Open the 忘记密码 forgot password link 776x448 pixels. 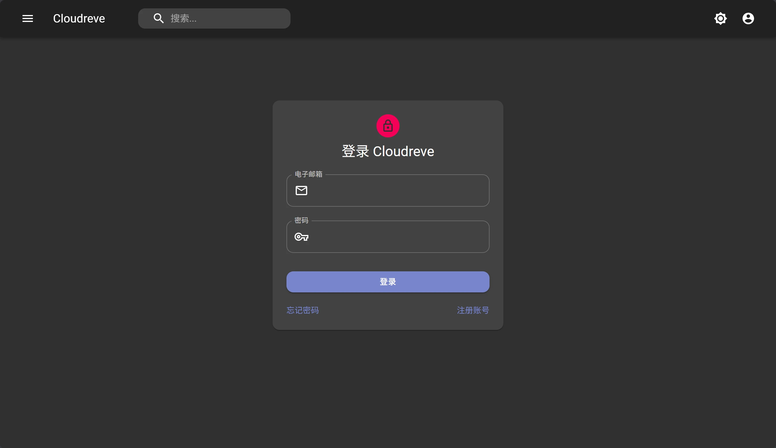pos(303,310)
